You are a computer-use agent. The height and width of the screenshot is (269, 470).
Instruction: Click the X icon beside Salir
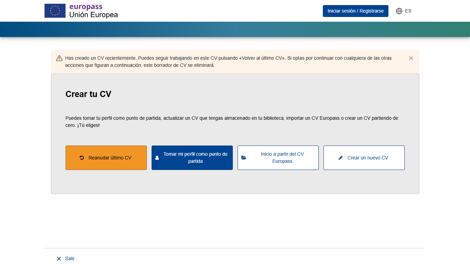(59, 258)
